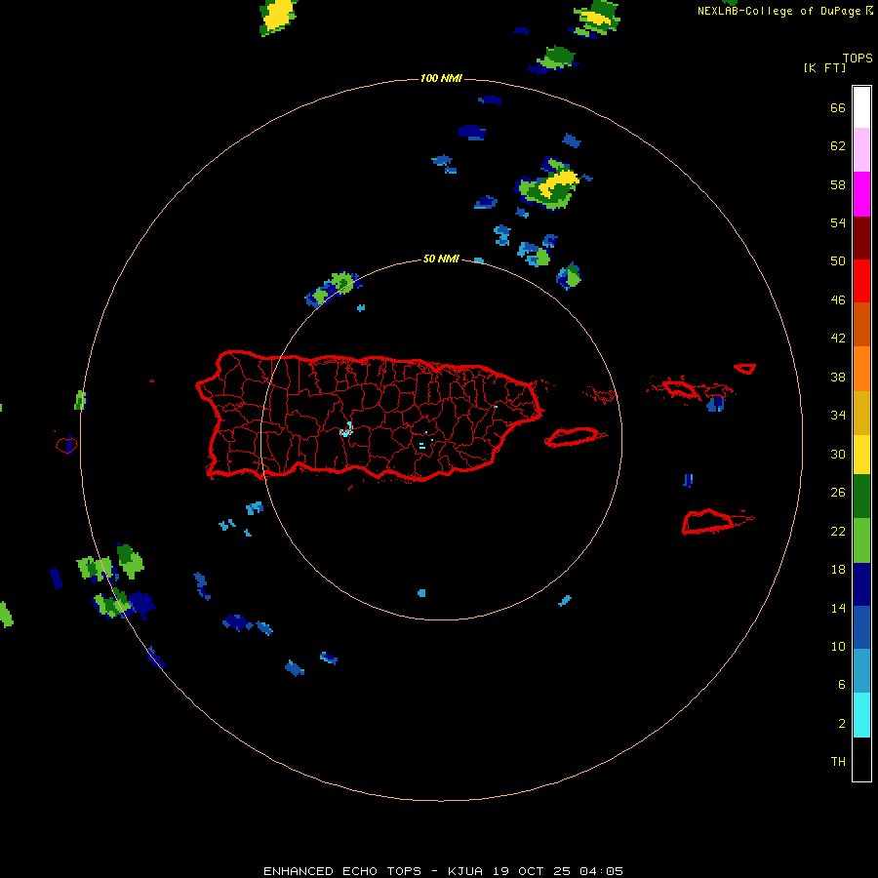Viewport: 878px width, 878px height.
Task: Click the 04:05 timestamp in the title
Action: tap(601, 871)
